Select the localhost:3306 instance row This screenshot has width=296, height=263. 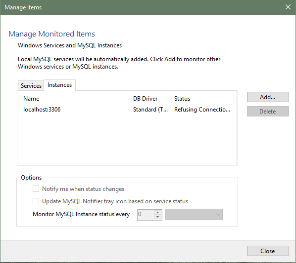point(127,110)
